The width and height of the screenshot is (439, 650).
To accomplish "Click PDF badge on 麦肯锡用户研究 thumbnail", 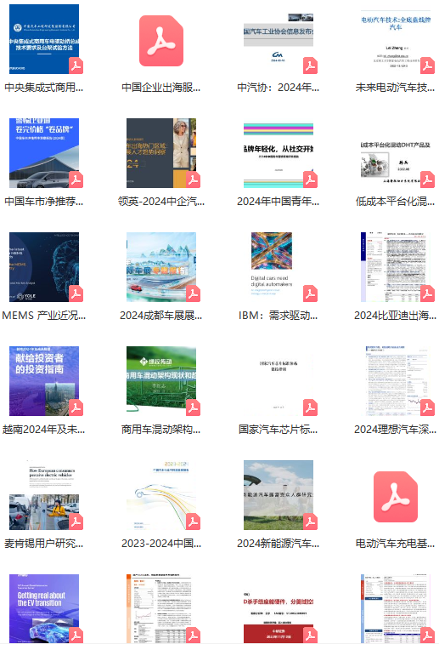I will pyautogui.click(x=76, y=522).
